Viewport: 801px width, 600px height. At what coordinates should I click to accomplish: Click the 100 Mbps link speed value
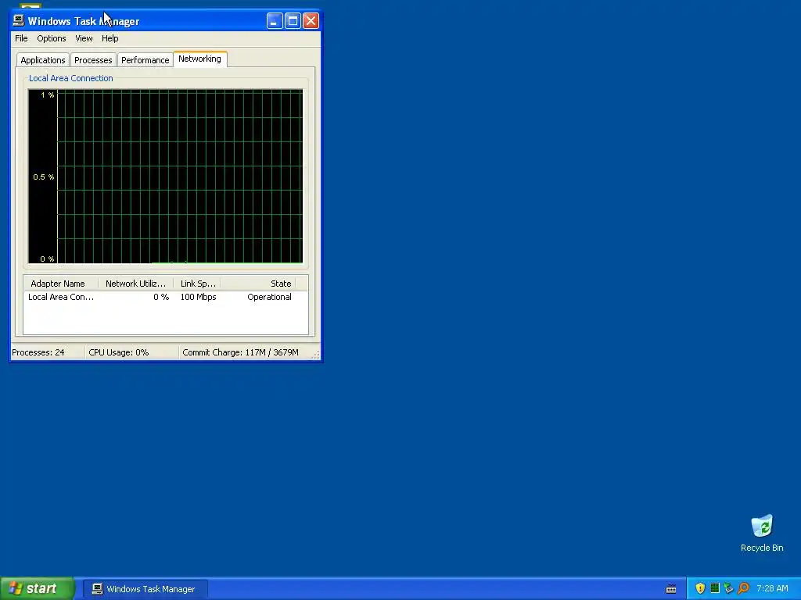(198, 297)
